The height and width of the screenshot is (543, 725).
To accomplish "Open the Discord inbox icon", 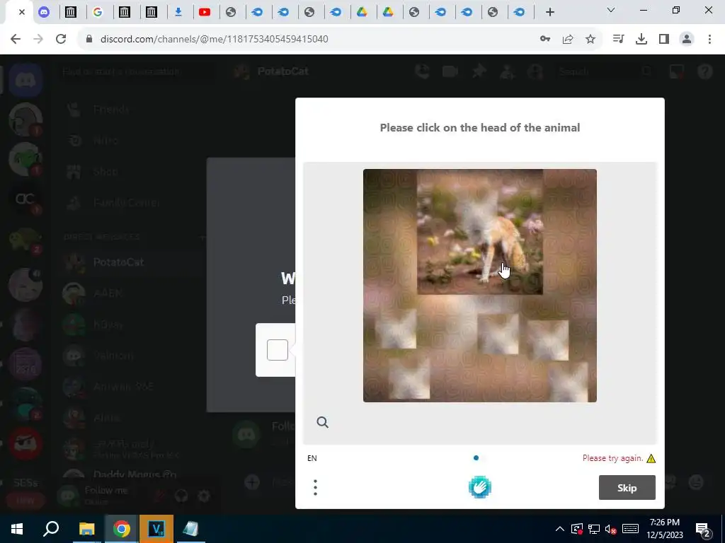I will click(x=676, y=71).
